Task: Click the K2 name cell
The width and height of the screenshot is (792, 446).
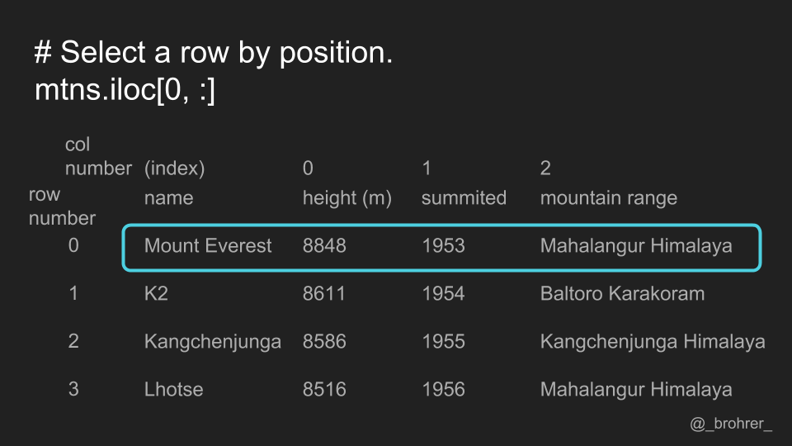Action: [156, 294]
